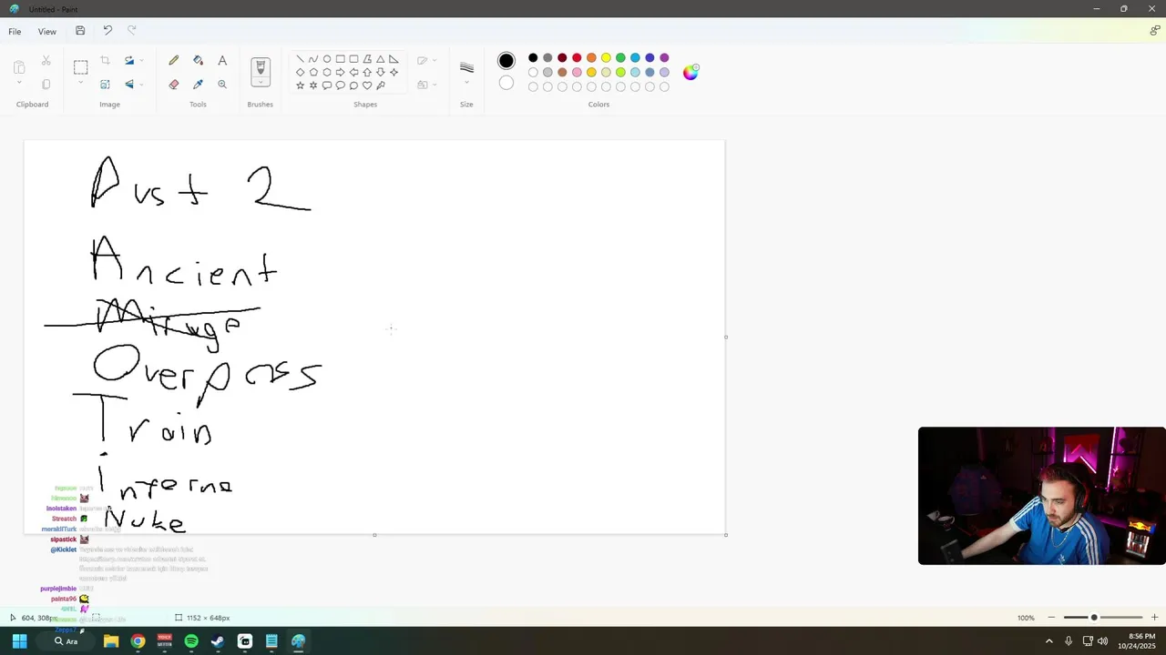Select the Triangle shape

[381, 59]
